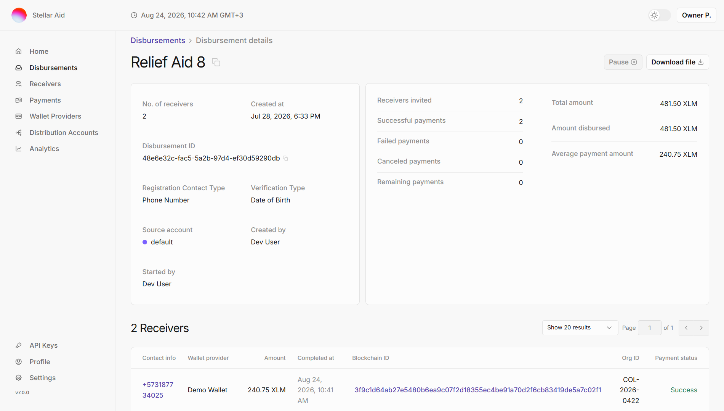Click the Amount disbursed 481.50 XLM value
This screenshot has height=411, width=724.
(679, 129)
